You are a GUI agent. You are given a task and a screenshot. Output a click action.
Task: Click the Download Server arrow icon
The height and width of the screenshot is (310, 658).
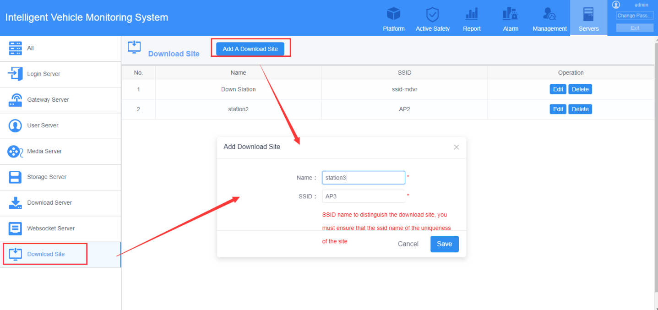tap(16, 202)
